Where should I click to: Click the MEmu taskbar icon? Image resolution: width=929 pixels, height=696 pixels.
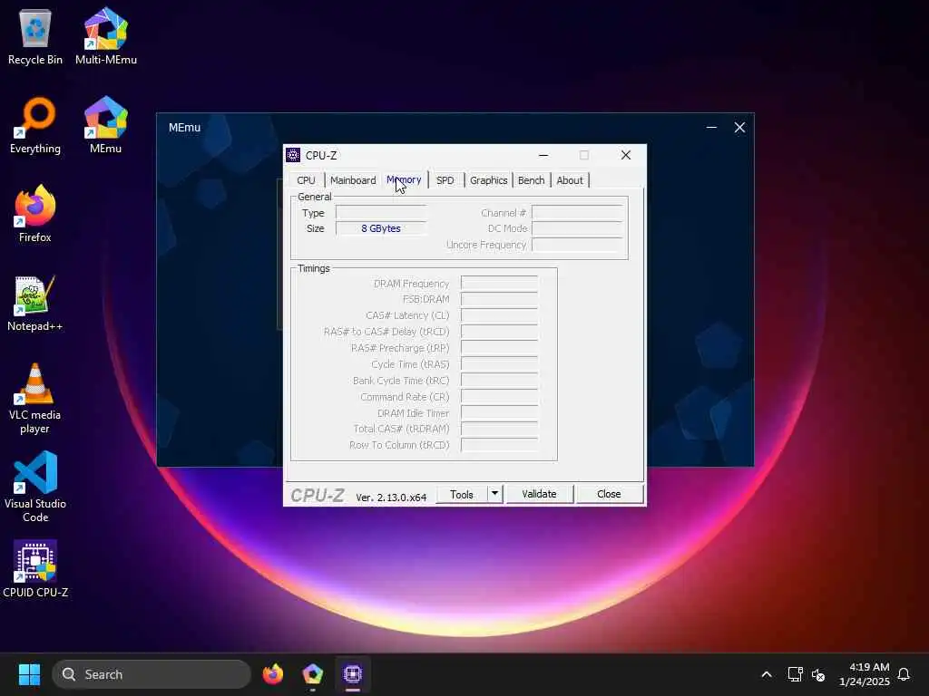click(x=313, y=674)
